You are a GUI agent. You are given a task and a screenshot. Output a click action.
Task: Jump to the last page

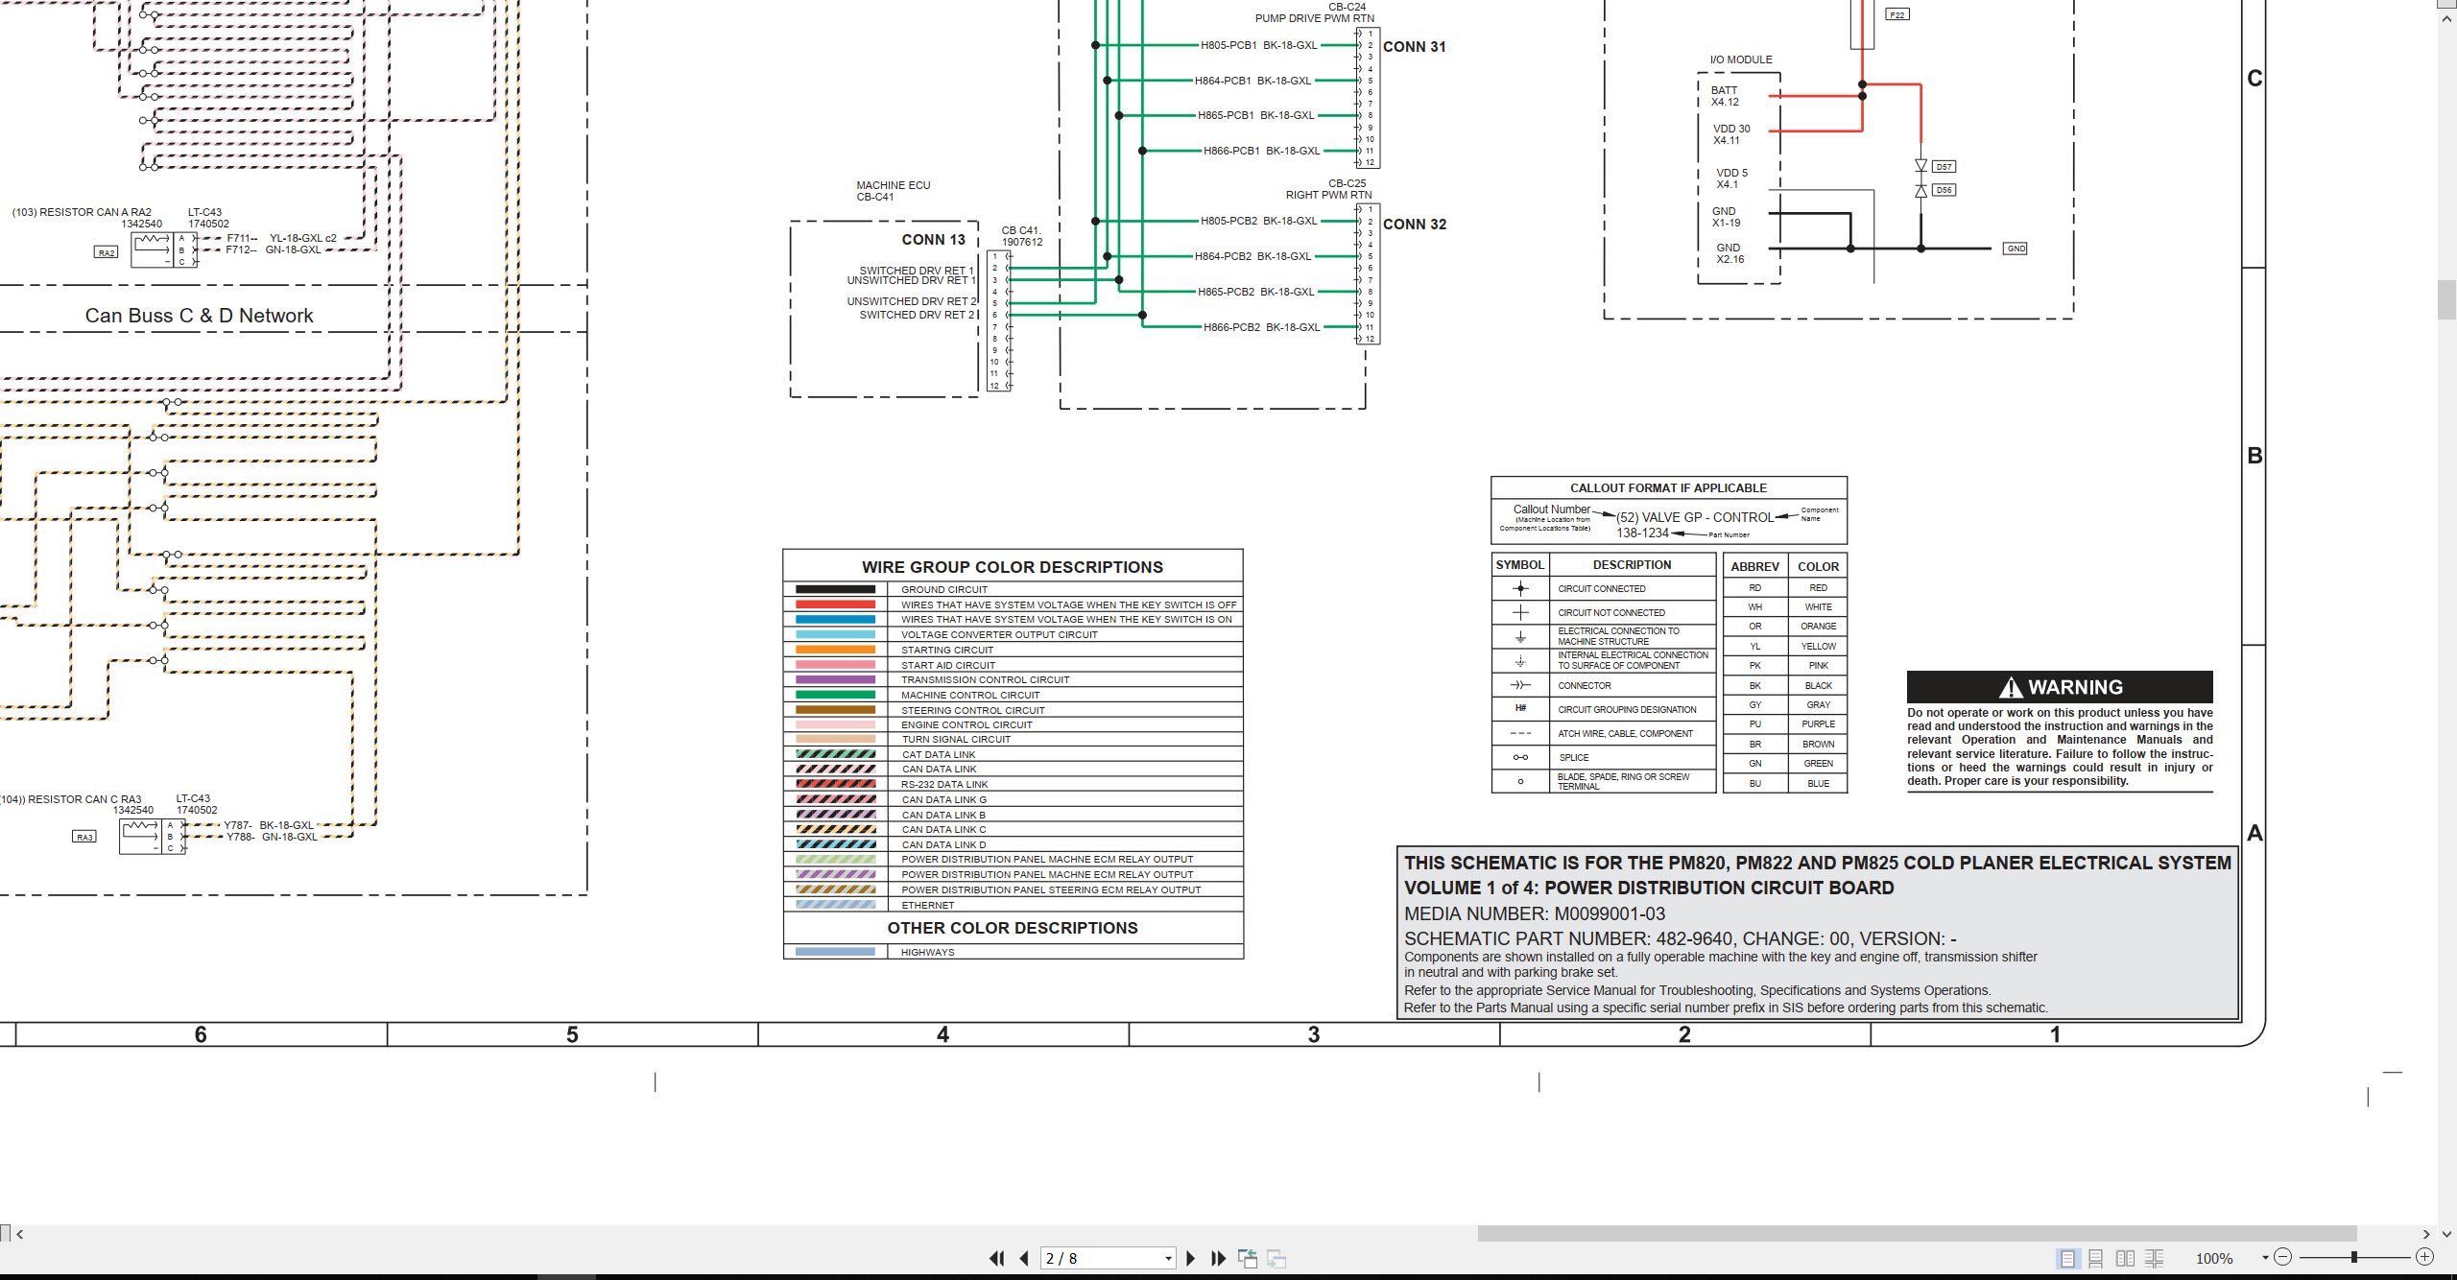(x=1219, y=1258)
